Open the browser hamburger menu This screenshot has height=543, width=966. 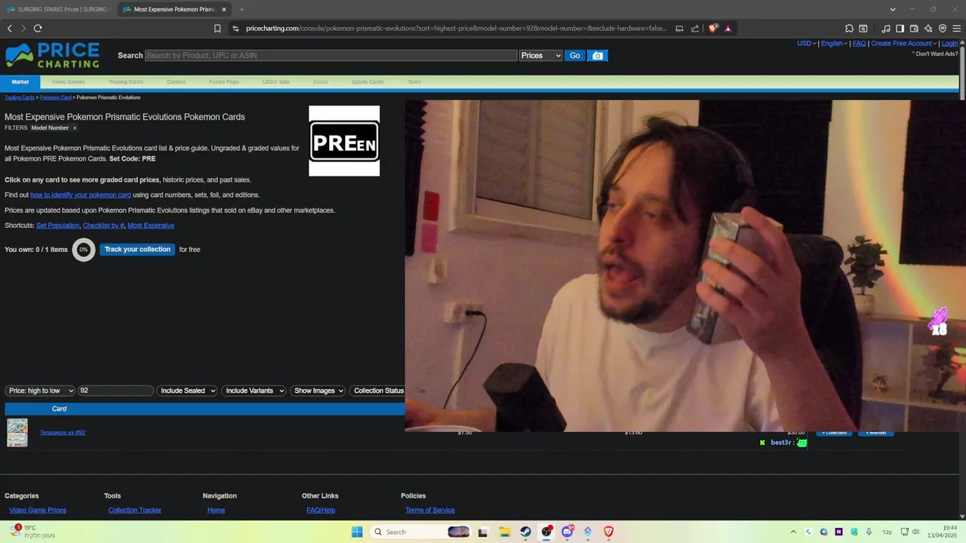pos(956,29)
